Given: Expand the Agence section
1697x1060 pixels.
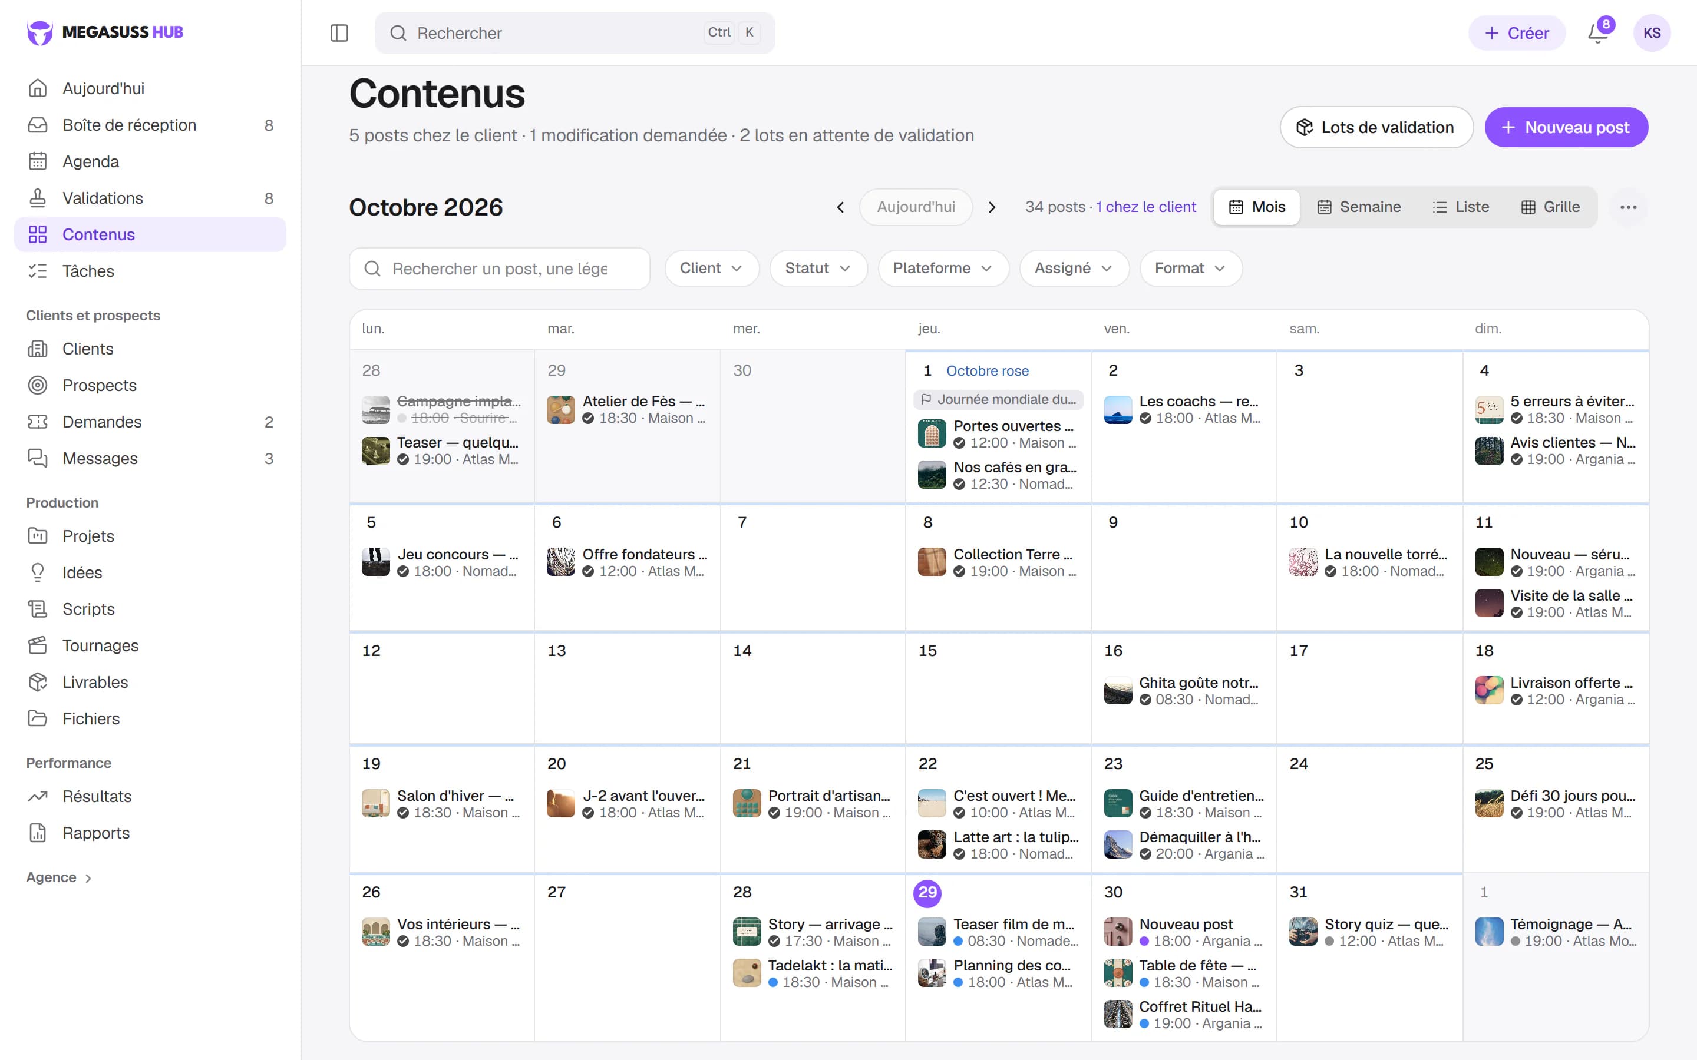Looking at the screenshot, I should [60, 877].
